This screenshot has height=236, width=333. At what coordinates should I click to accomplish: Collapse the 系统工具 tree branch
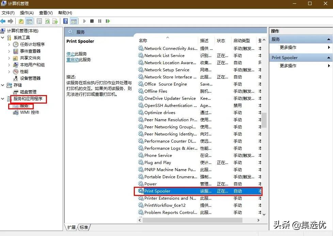point(3,37)
